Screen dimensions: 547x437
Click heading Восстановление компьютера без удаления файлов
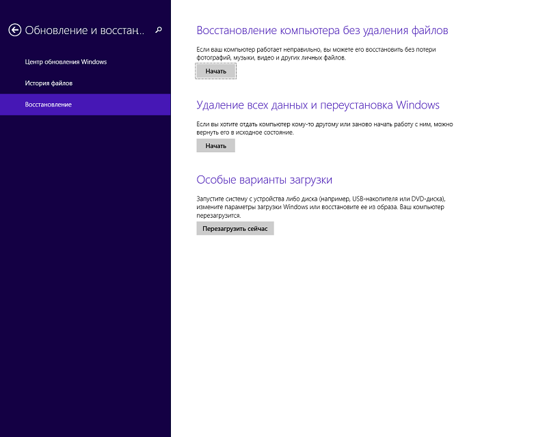click(x=322, y=30)
